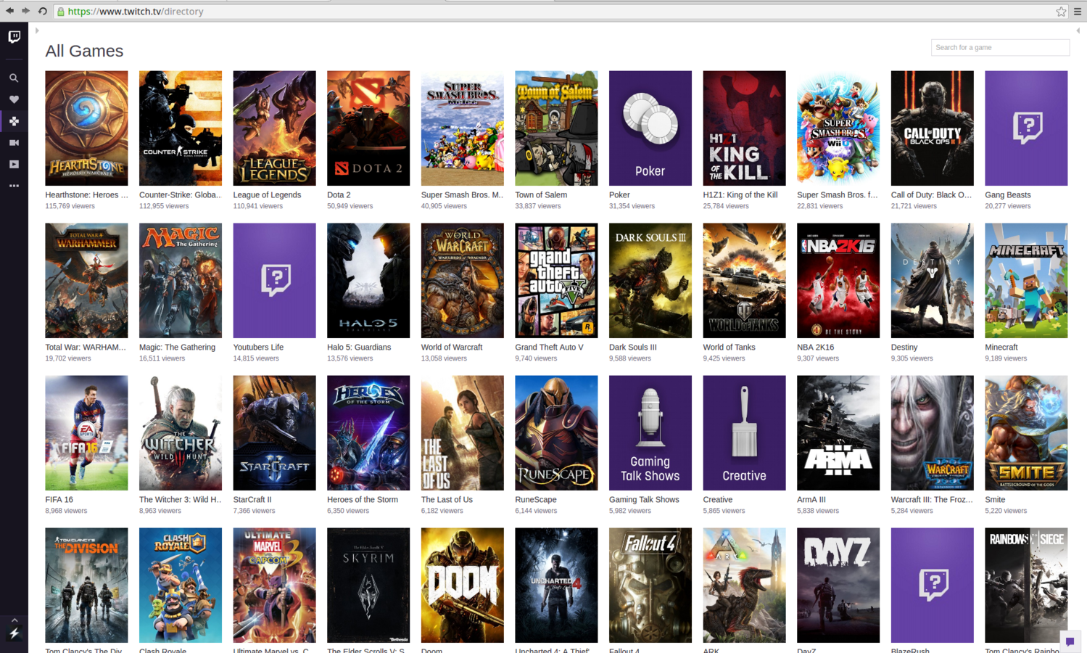Open Call of Duty: Black Ops cover
Image resolution: width=1087 pixels, height=653 pixels.
click(933, 128)
